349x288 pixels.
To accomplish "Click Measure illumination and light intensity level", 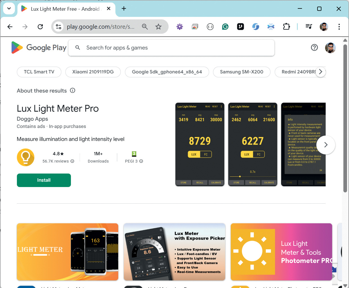I will (x=71, y=139).
